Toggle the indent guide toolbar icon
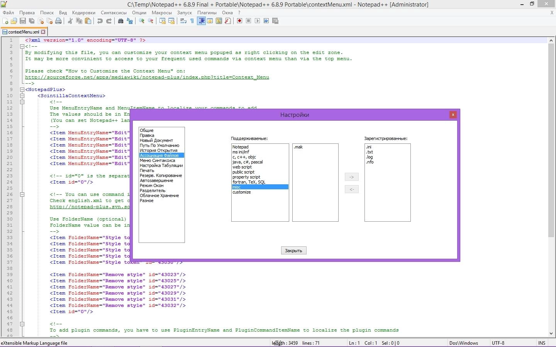This screenshot has width=556, height=347. (201, 21)
